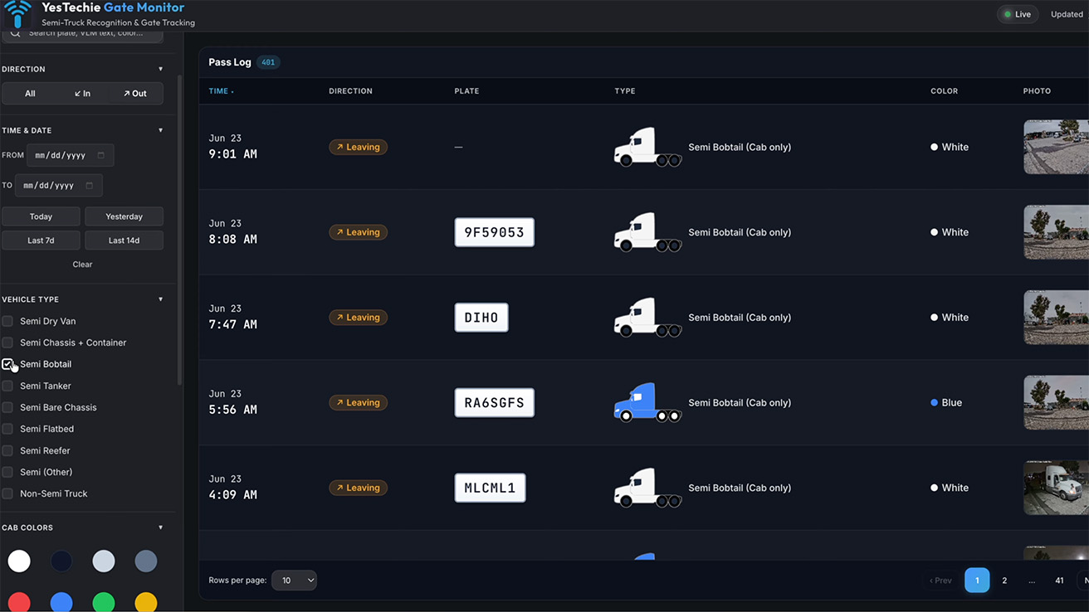Enable the Semi Dry Van checkbox
Image resolution: width=1089 pixels, height=612 pixels.
[7, 321]
